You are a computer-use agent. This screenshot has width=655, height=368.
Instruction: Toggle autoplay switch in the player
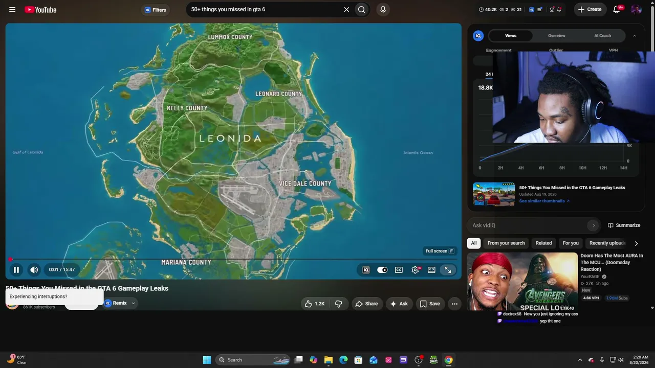(382, 270)
